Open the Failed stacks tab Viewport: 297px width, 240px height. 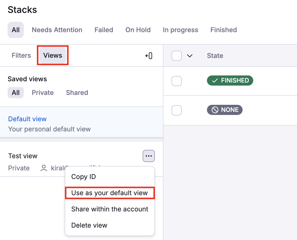(x=104, y=30)
